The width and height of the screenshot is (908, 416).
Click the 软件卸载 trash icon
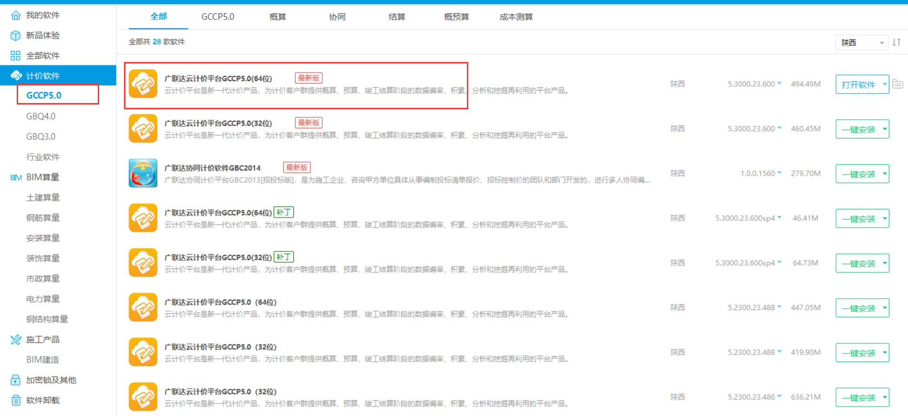[16, 400]
